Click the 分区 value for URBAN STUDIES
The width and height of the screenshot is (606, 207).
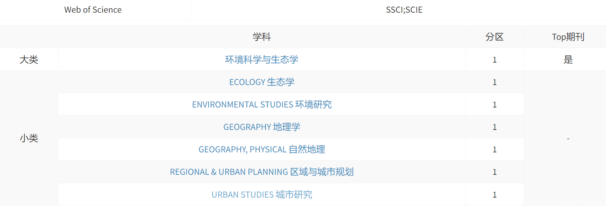494,195
